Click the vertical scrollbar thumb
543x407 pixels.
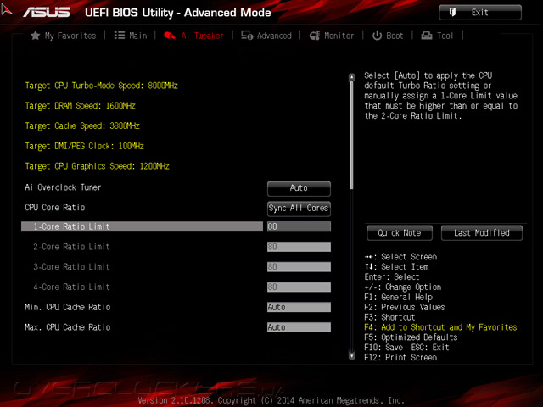[352, 135]
